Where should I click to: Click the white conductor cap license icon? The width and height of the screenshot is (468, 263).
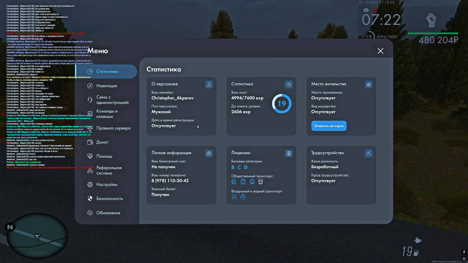click(261, 182)
